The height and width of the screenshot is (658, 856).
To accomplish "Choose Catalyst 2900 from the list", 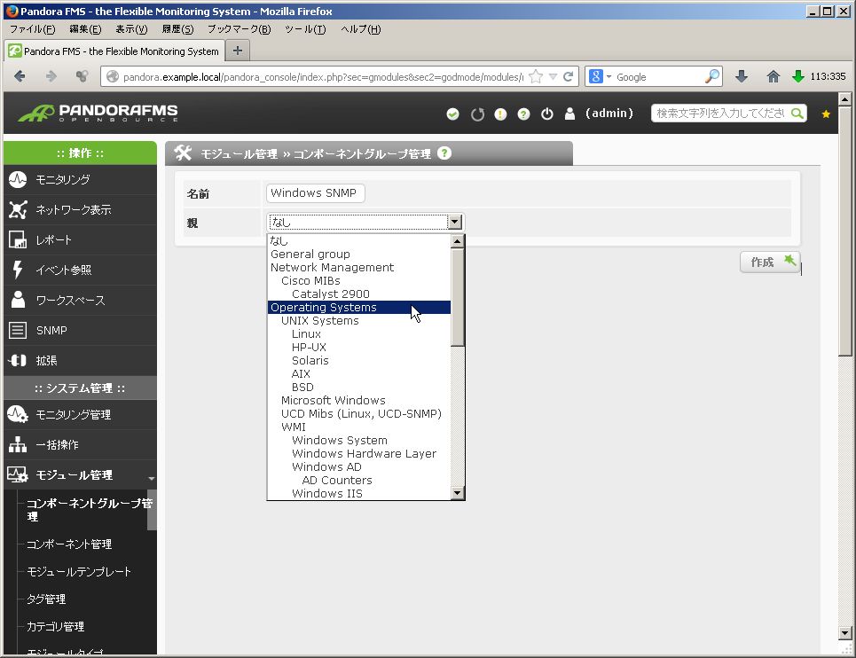I will tap(359, 294).
